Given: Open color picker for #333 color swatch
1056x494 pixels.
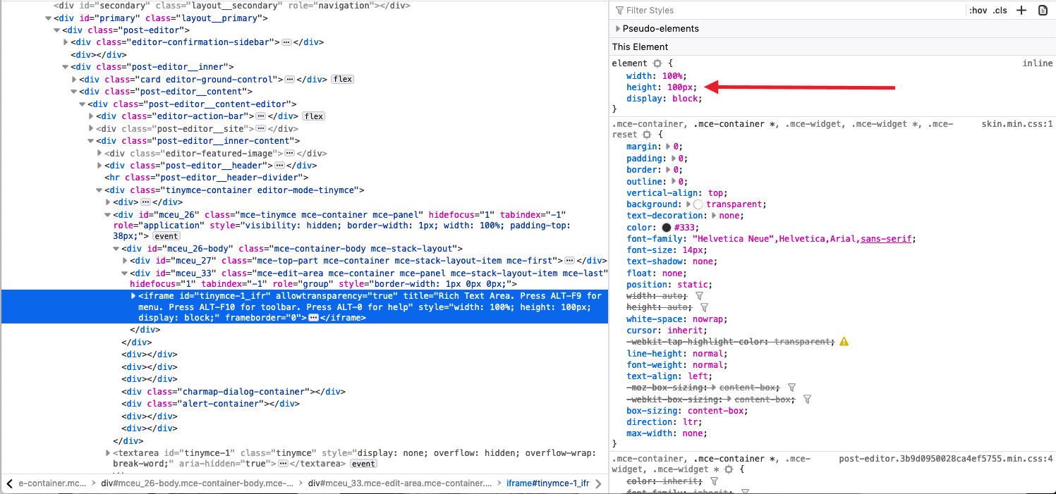Looking at the screenshot, I should pos(667,228).
